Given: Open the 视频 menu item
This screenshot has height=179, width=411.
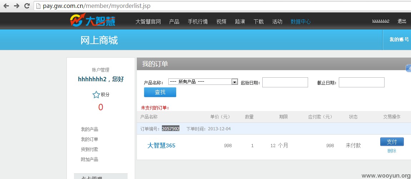Looking at the screenshot, I should pos(221,21).
